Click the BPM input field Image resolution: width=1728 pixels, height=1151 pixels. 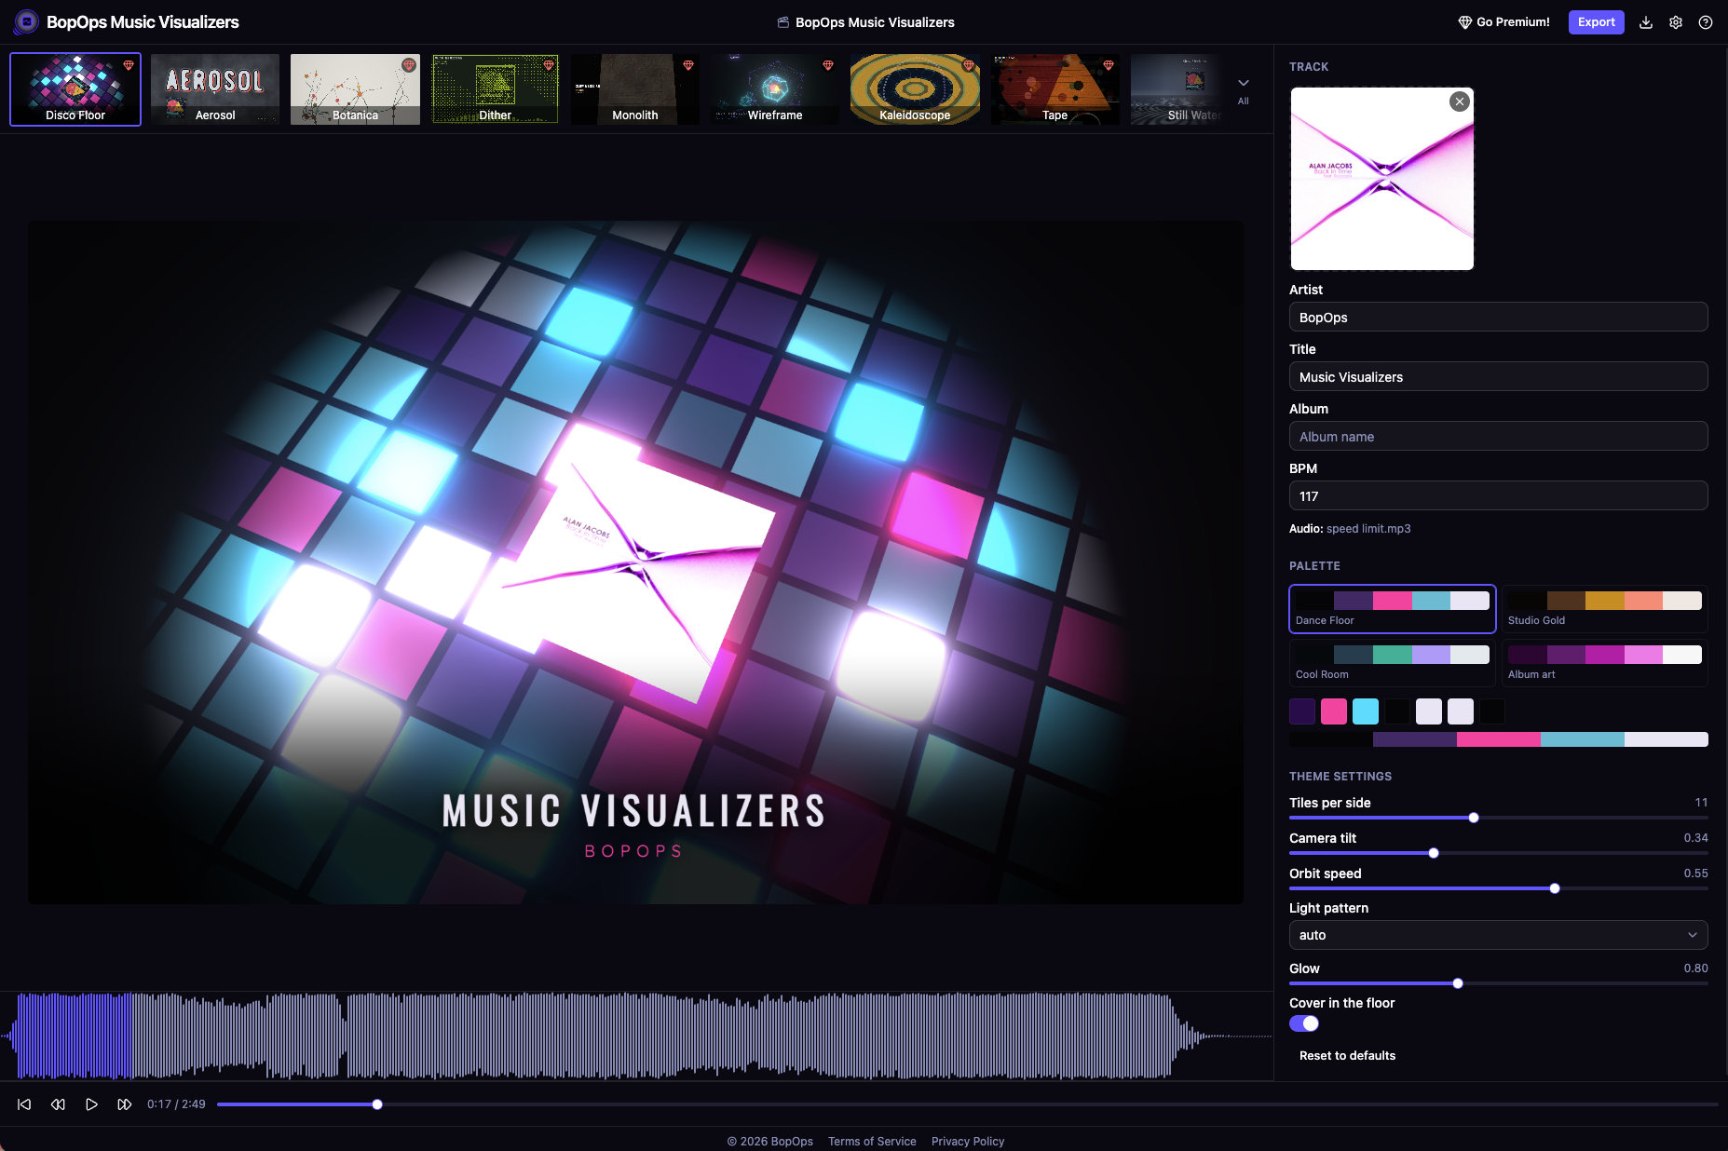pyautogui.click(x=1498, y=495)
